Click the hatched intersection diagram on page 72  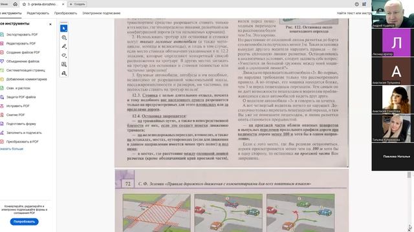point(157,213)
